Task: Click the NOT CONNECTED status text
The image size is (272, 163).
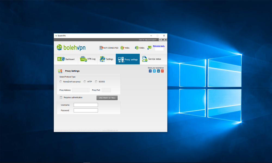Action: [x=111, y=48]
